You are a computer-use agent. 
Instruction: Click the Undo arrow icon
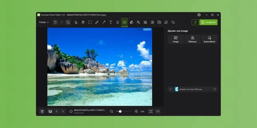[x=55, y=23]
